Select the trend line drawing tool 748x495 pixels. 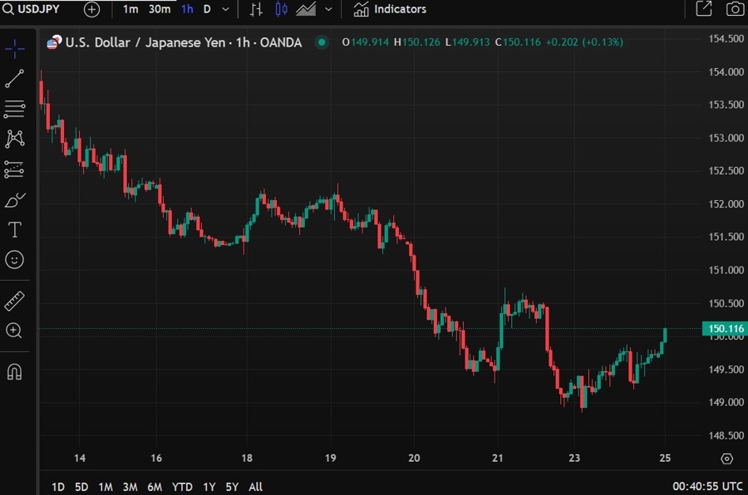[14, 78]
